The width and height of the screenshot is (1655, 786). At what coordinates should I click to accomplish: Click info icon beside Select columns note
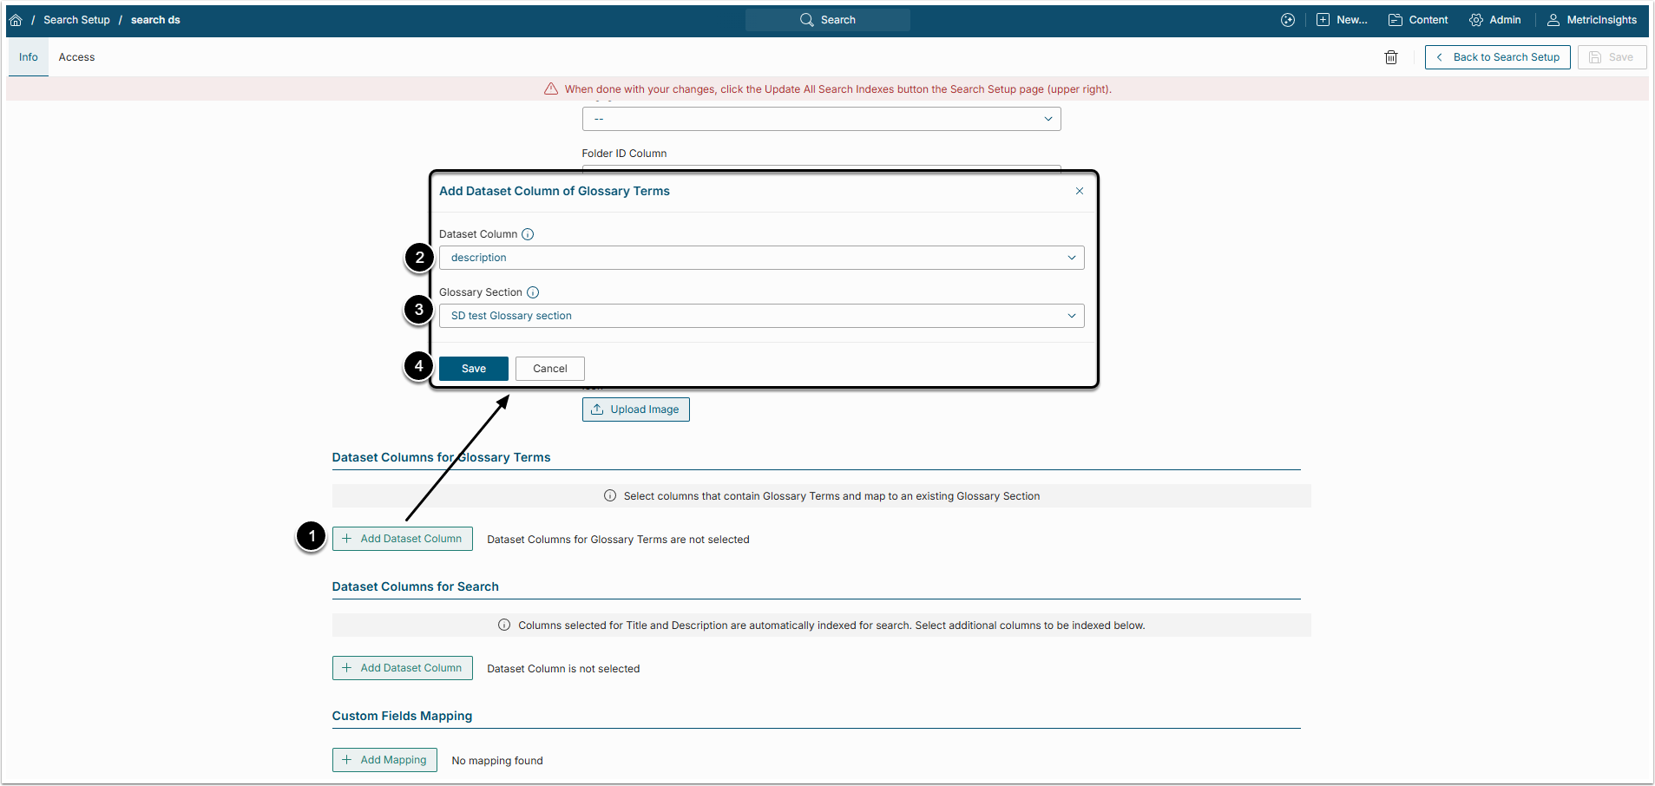click(610, 496)
